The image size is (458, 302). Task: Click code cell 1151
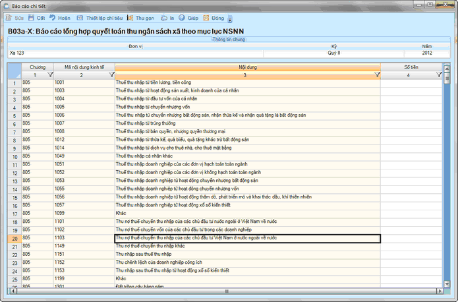[84, 255]
